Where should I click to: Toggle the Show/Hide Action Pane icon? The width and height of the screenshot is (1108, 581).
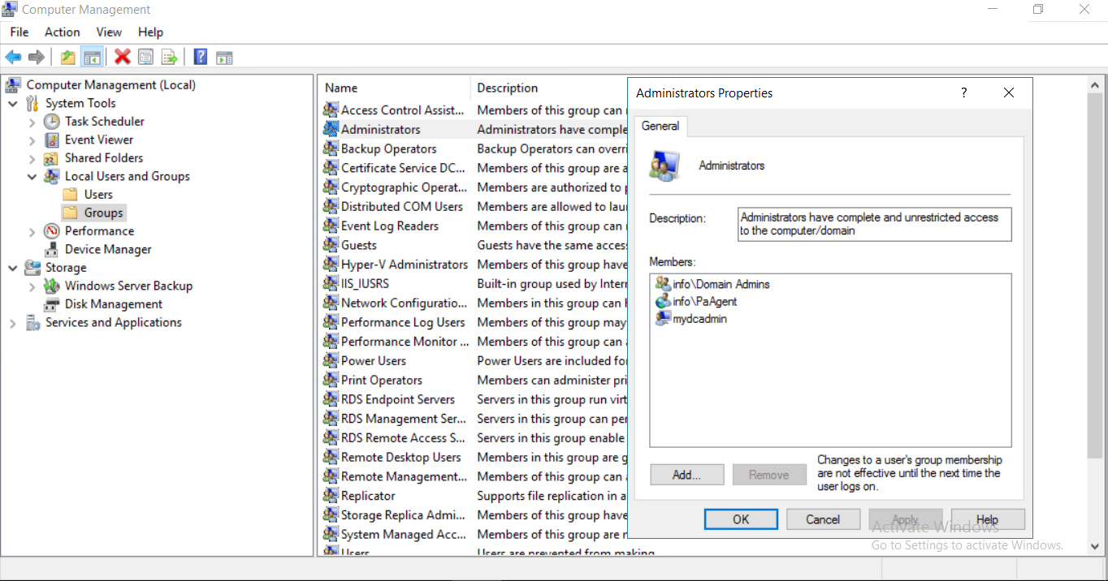tap(224, 56)
